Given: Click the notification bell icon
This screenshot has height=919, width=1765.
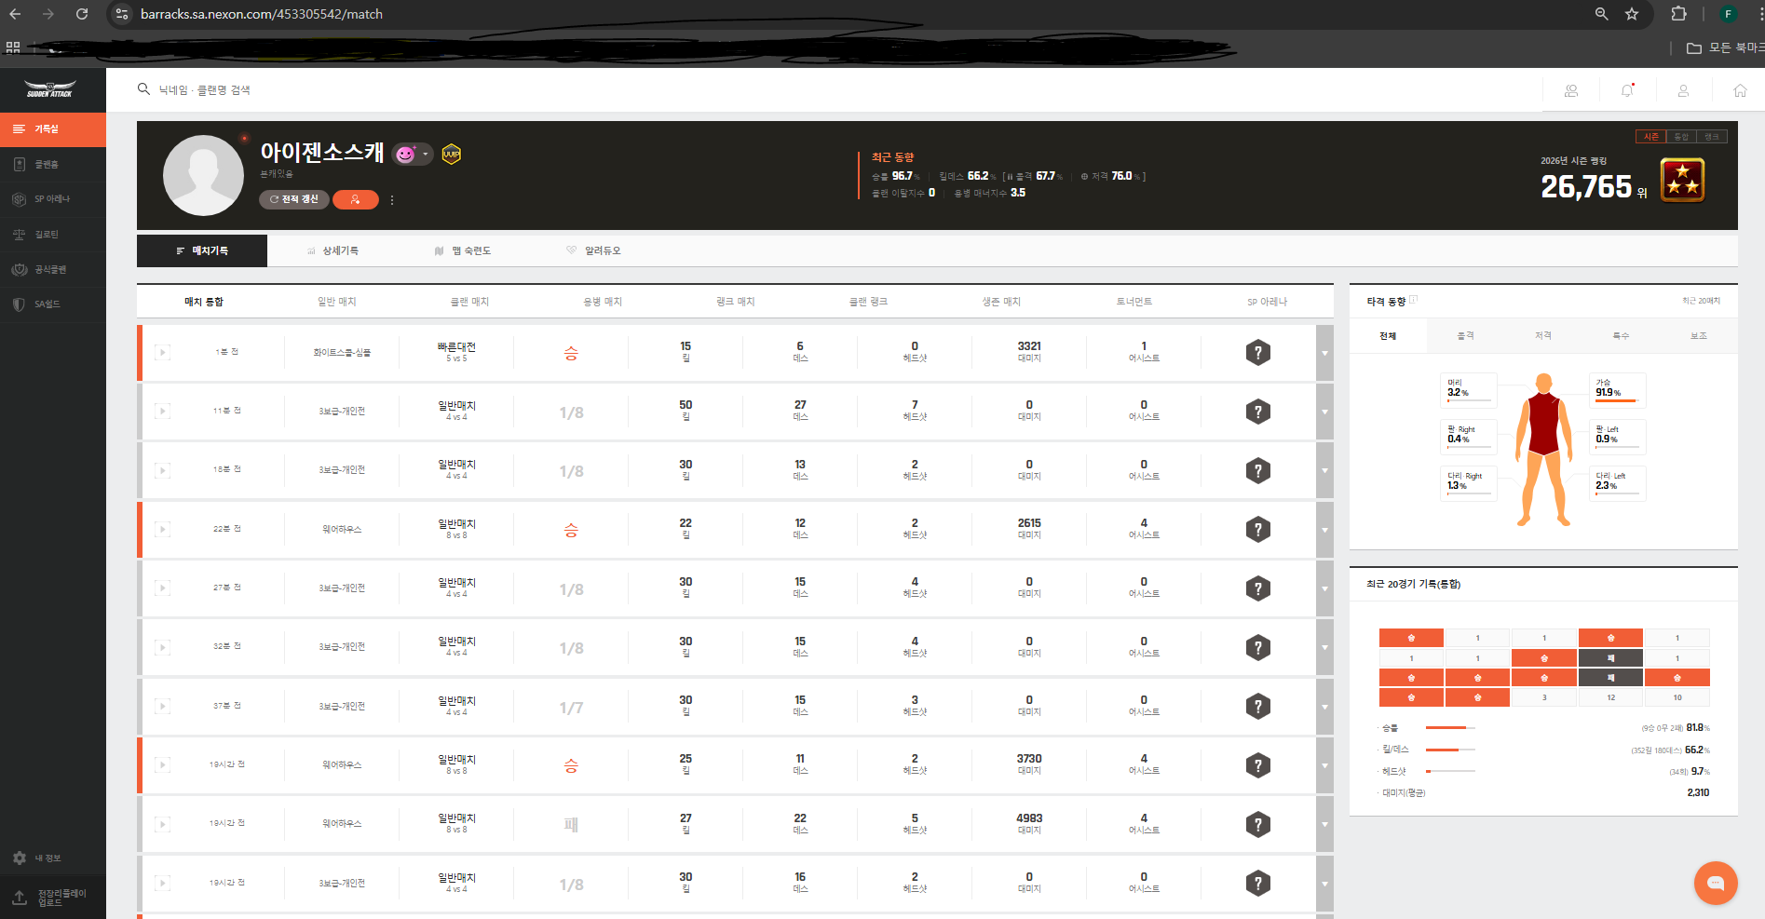Looking at the screenshot, I should 1627,90.
